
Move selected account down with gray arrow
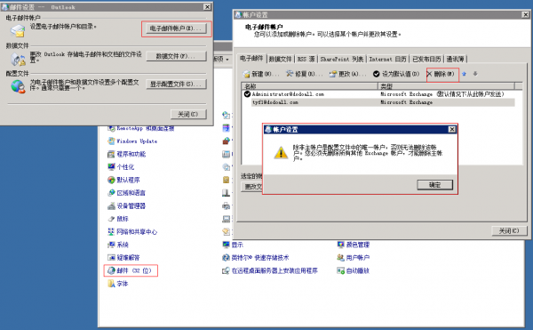[475, 74]
